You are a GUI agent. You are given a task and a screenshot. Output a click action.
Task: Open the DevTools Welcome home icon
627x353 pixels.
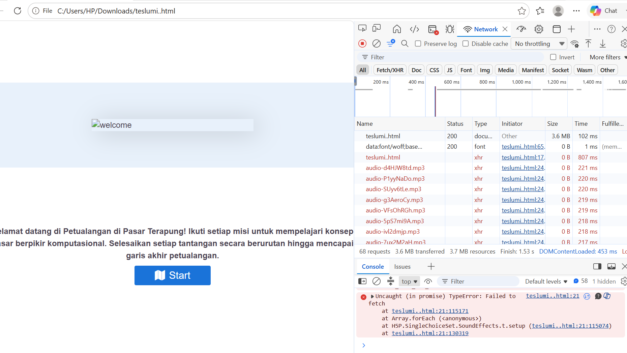pos(397,29)
